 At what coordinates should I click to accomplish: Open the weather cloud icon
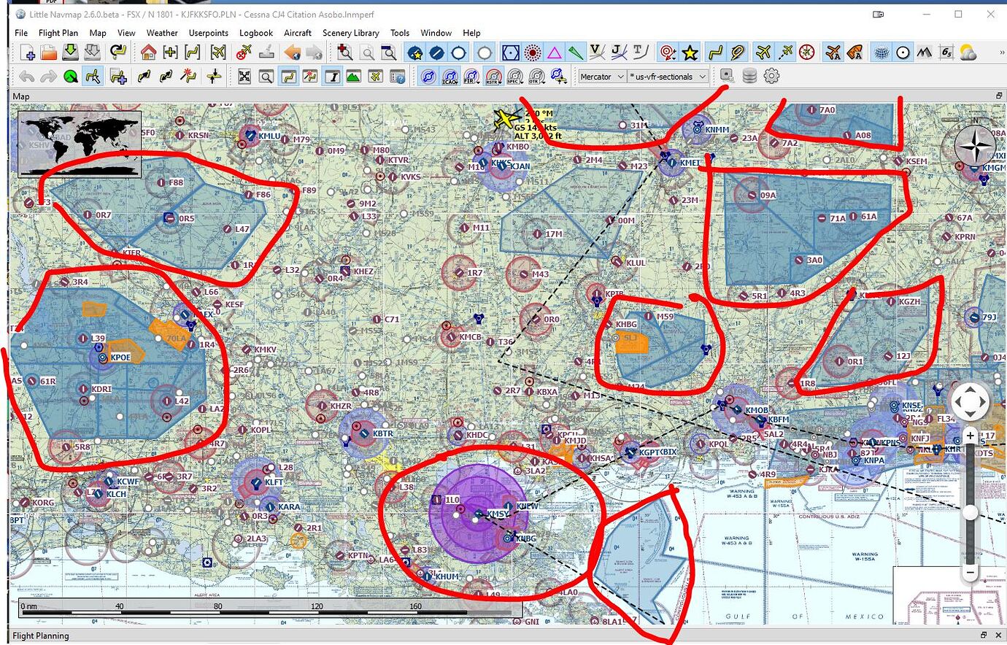pyautogui.click(x=968, y=53)
